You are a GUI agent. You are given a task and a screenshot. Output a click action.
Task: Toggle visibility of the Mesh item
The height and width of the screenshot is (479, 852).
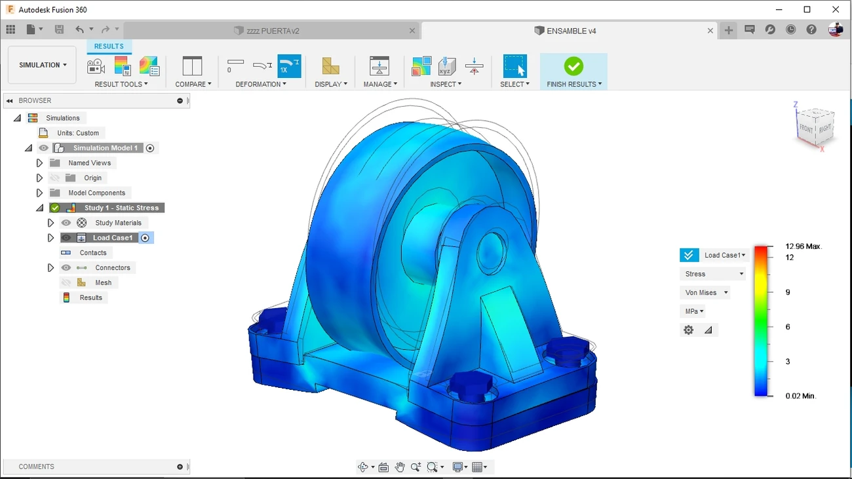click(x=66, y=282)
